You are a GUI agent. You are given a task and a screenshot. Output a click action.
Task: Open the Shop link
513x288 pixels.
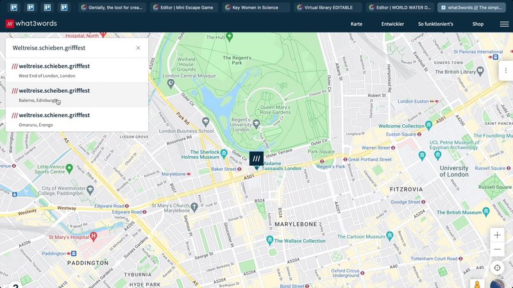(478, 24)
